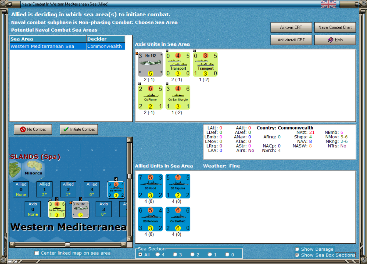Click the Axis 0 sea box section
367x264 pixels.
click(x=33, y=209)
